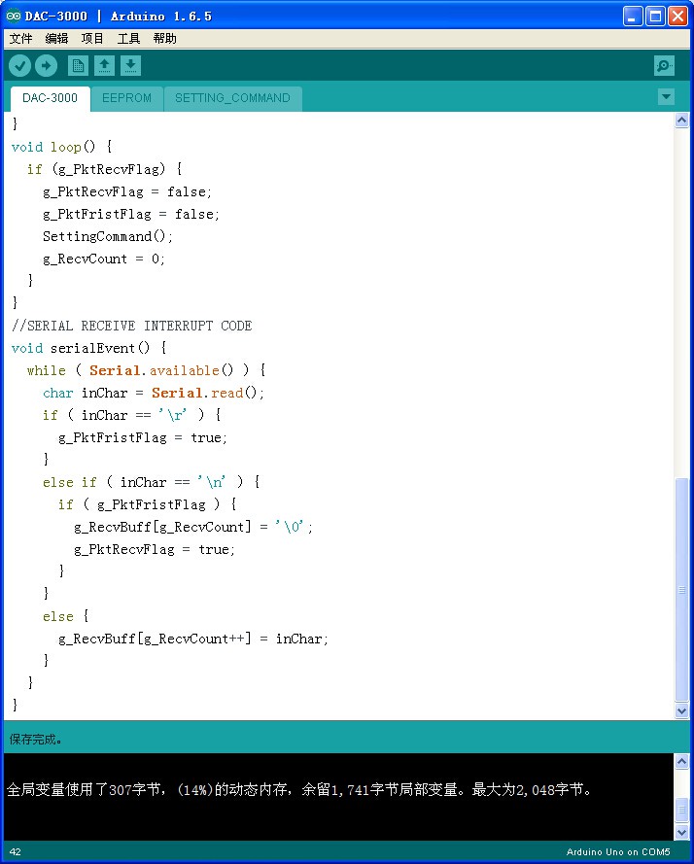Open the 帮助 menu
Image resolution: width=694 pixels, height=864 pixels.
point(165,39)
